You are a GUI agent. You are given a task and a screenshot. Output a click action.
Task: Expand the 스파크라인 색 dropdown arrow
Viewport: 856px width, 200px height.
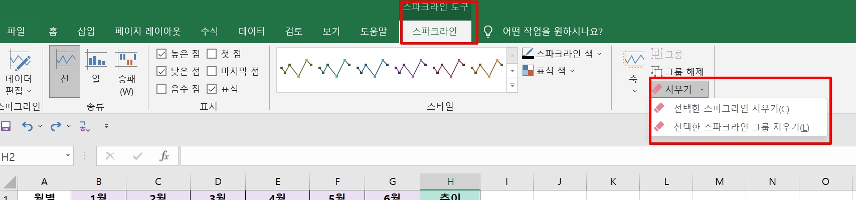(x=599, y=54)
